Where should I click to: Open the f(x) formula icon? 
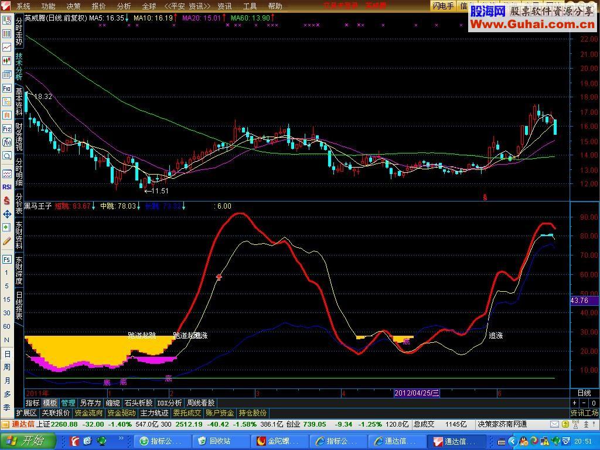(x=7, y=142)
